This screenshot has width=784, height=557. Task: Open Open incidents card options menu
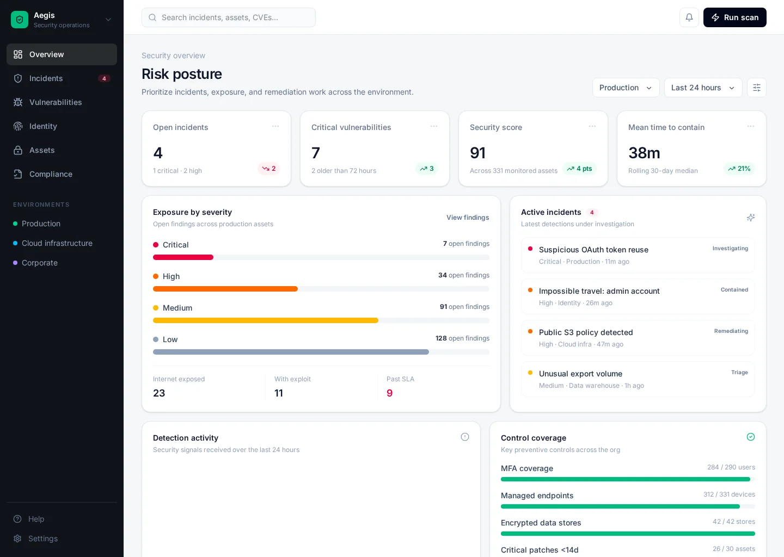[275, 126]
